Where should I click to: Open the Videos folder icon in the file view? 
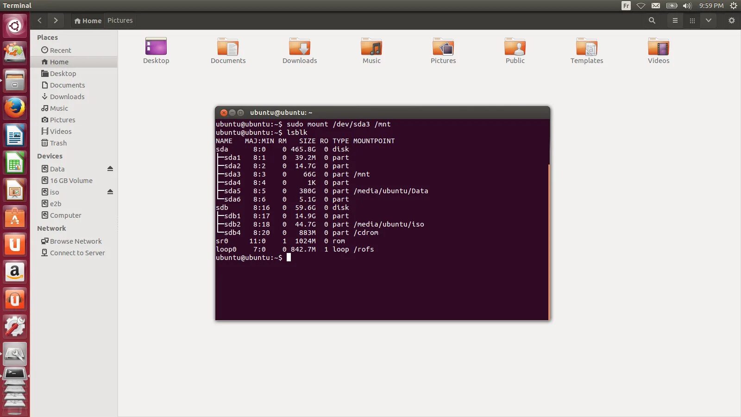pos(659,51)
